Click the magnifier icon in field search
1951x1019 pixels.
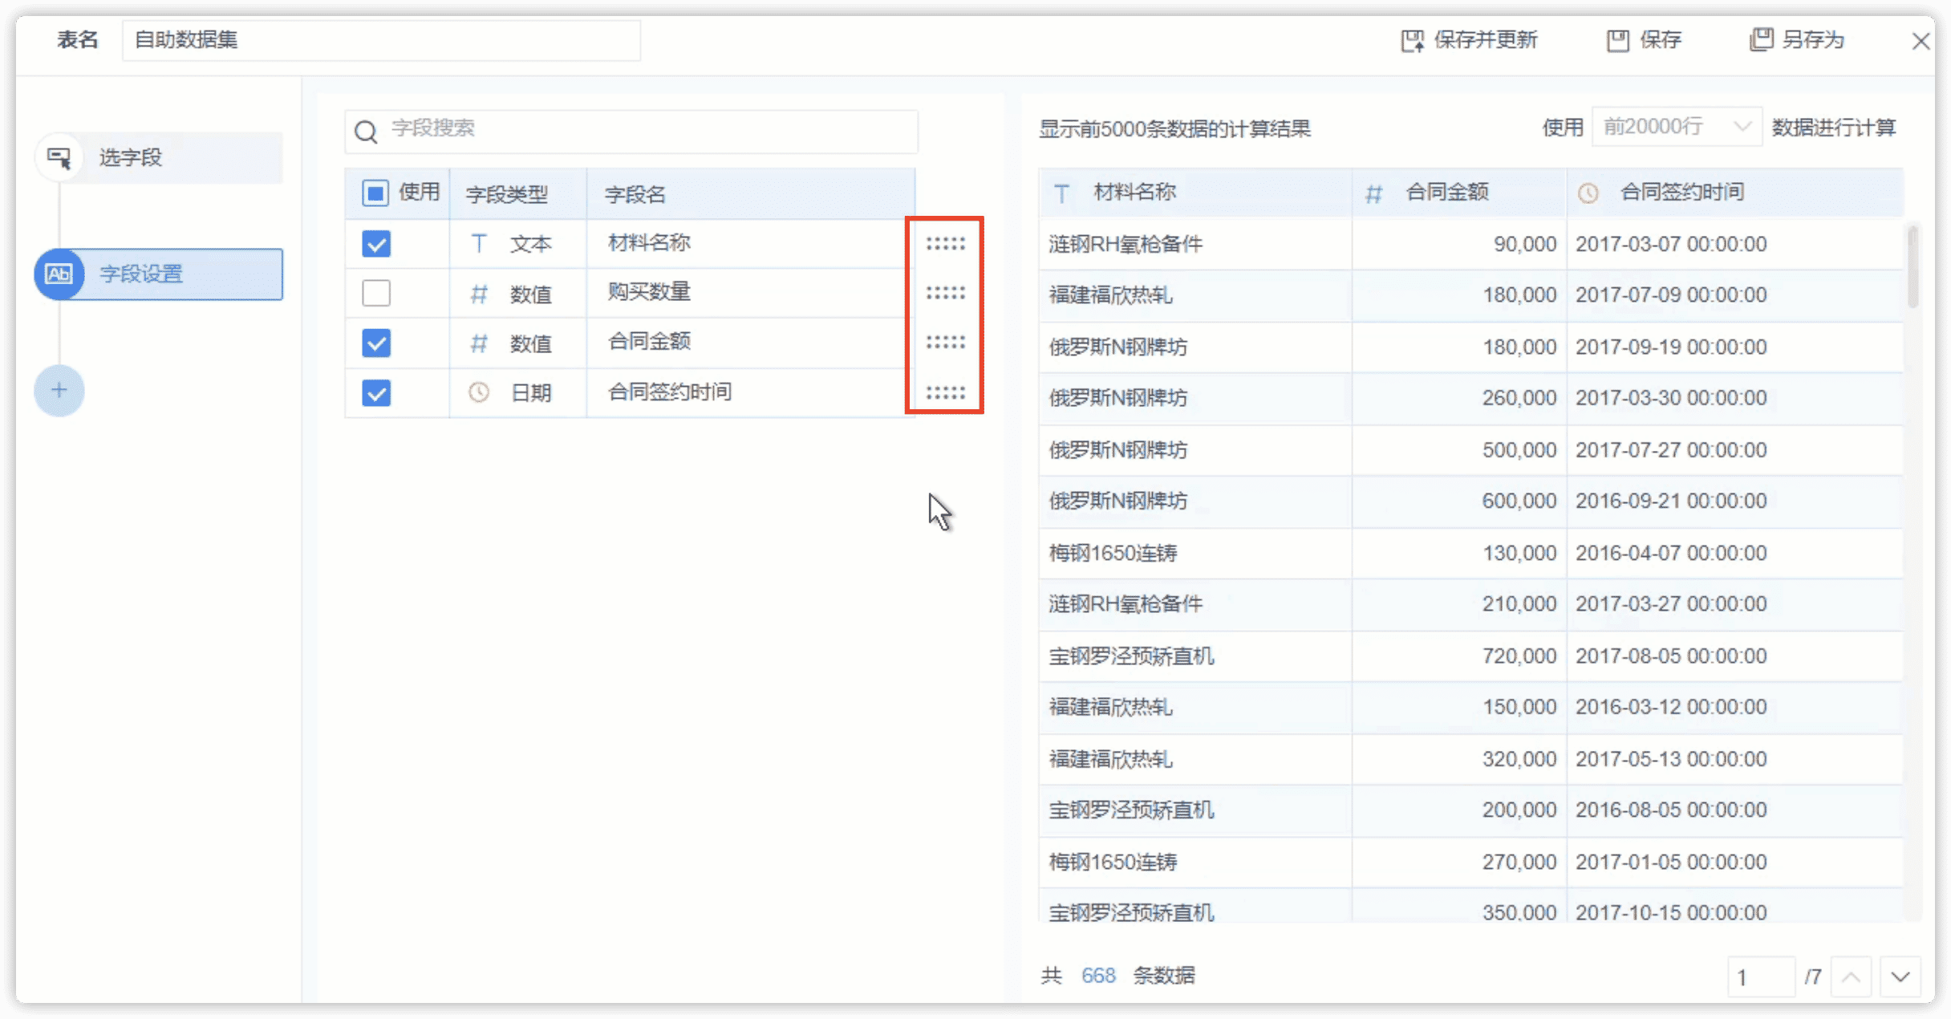coord(366,132)
